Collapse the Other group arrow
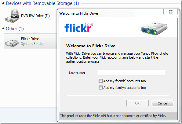This screenshot has height=124, width=182. [x=3, y=29]
